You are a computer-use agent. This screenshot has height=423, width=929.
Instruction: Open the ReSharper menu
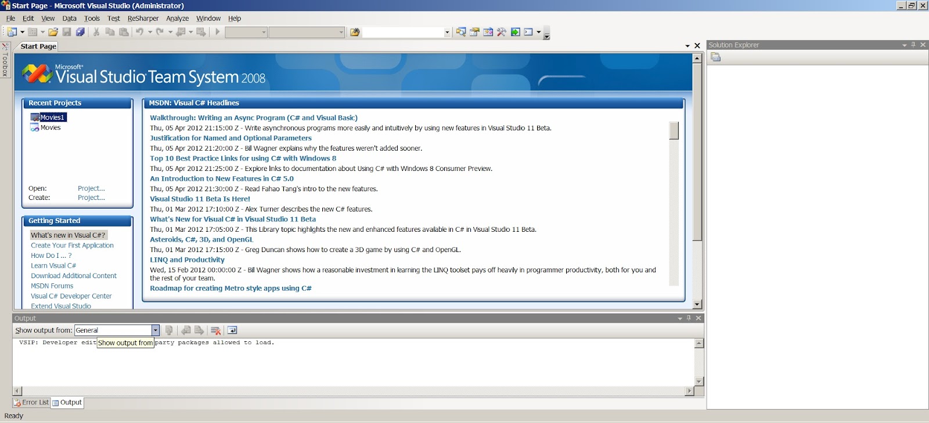(143, 19)
